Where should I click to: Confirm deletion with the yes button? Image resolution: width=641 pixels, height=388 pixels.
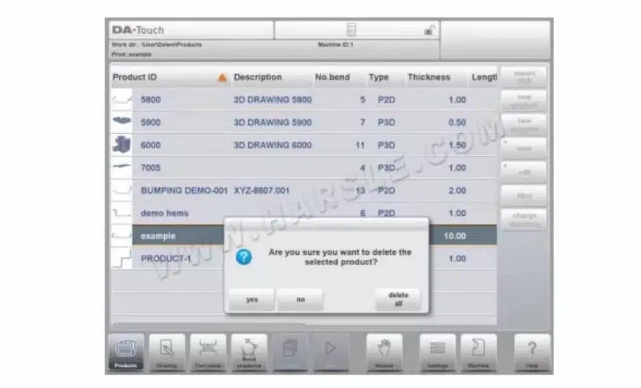(252, 300)
